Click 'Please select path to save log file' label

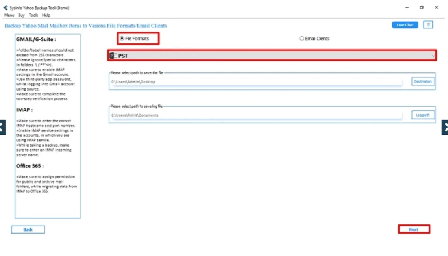point(136,106)
